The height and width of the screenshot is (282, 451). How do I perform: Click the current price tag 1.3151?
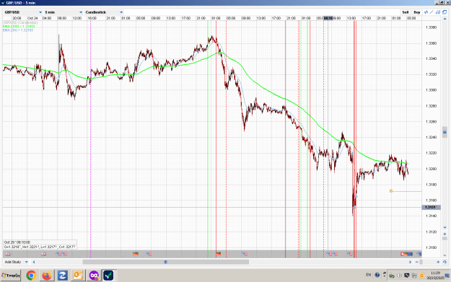[431, 207]
